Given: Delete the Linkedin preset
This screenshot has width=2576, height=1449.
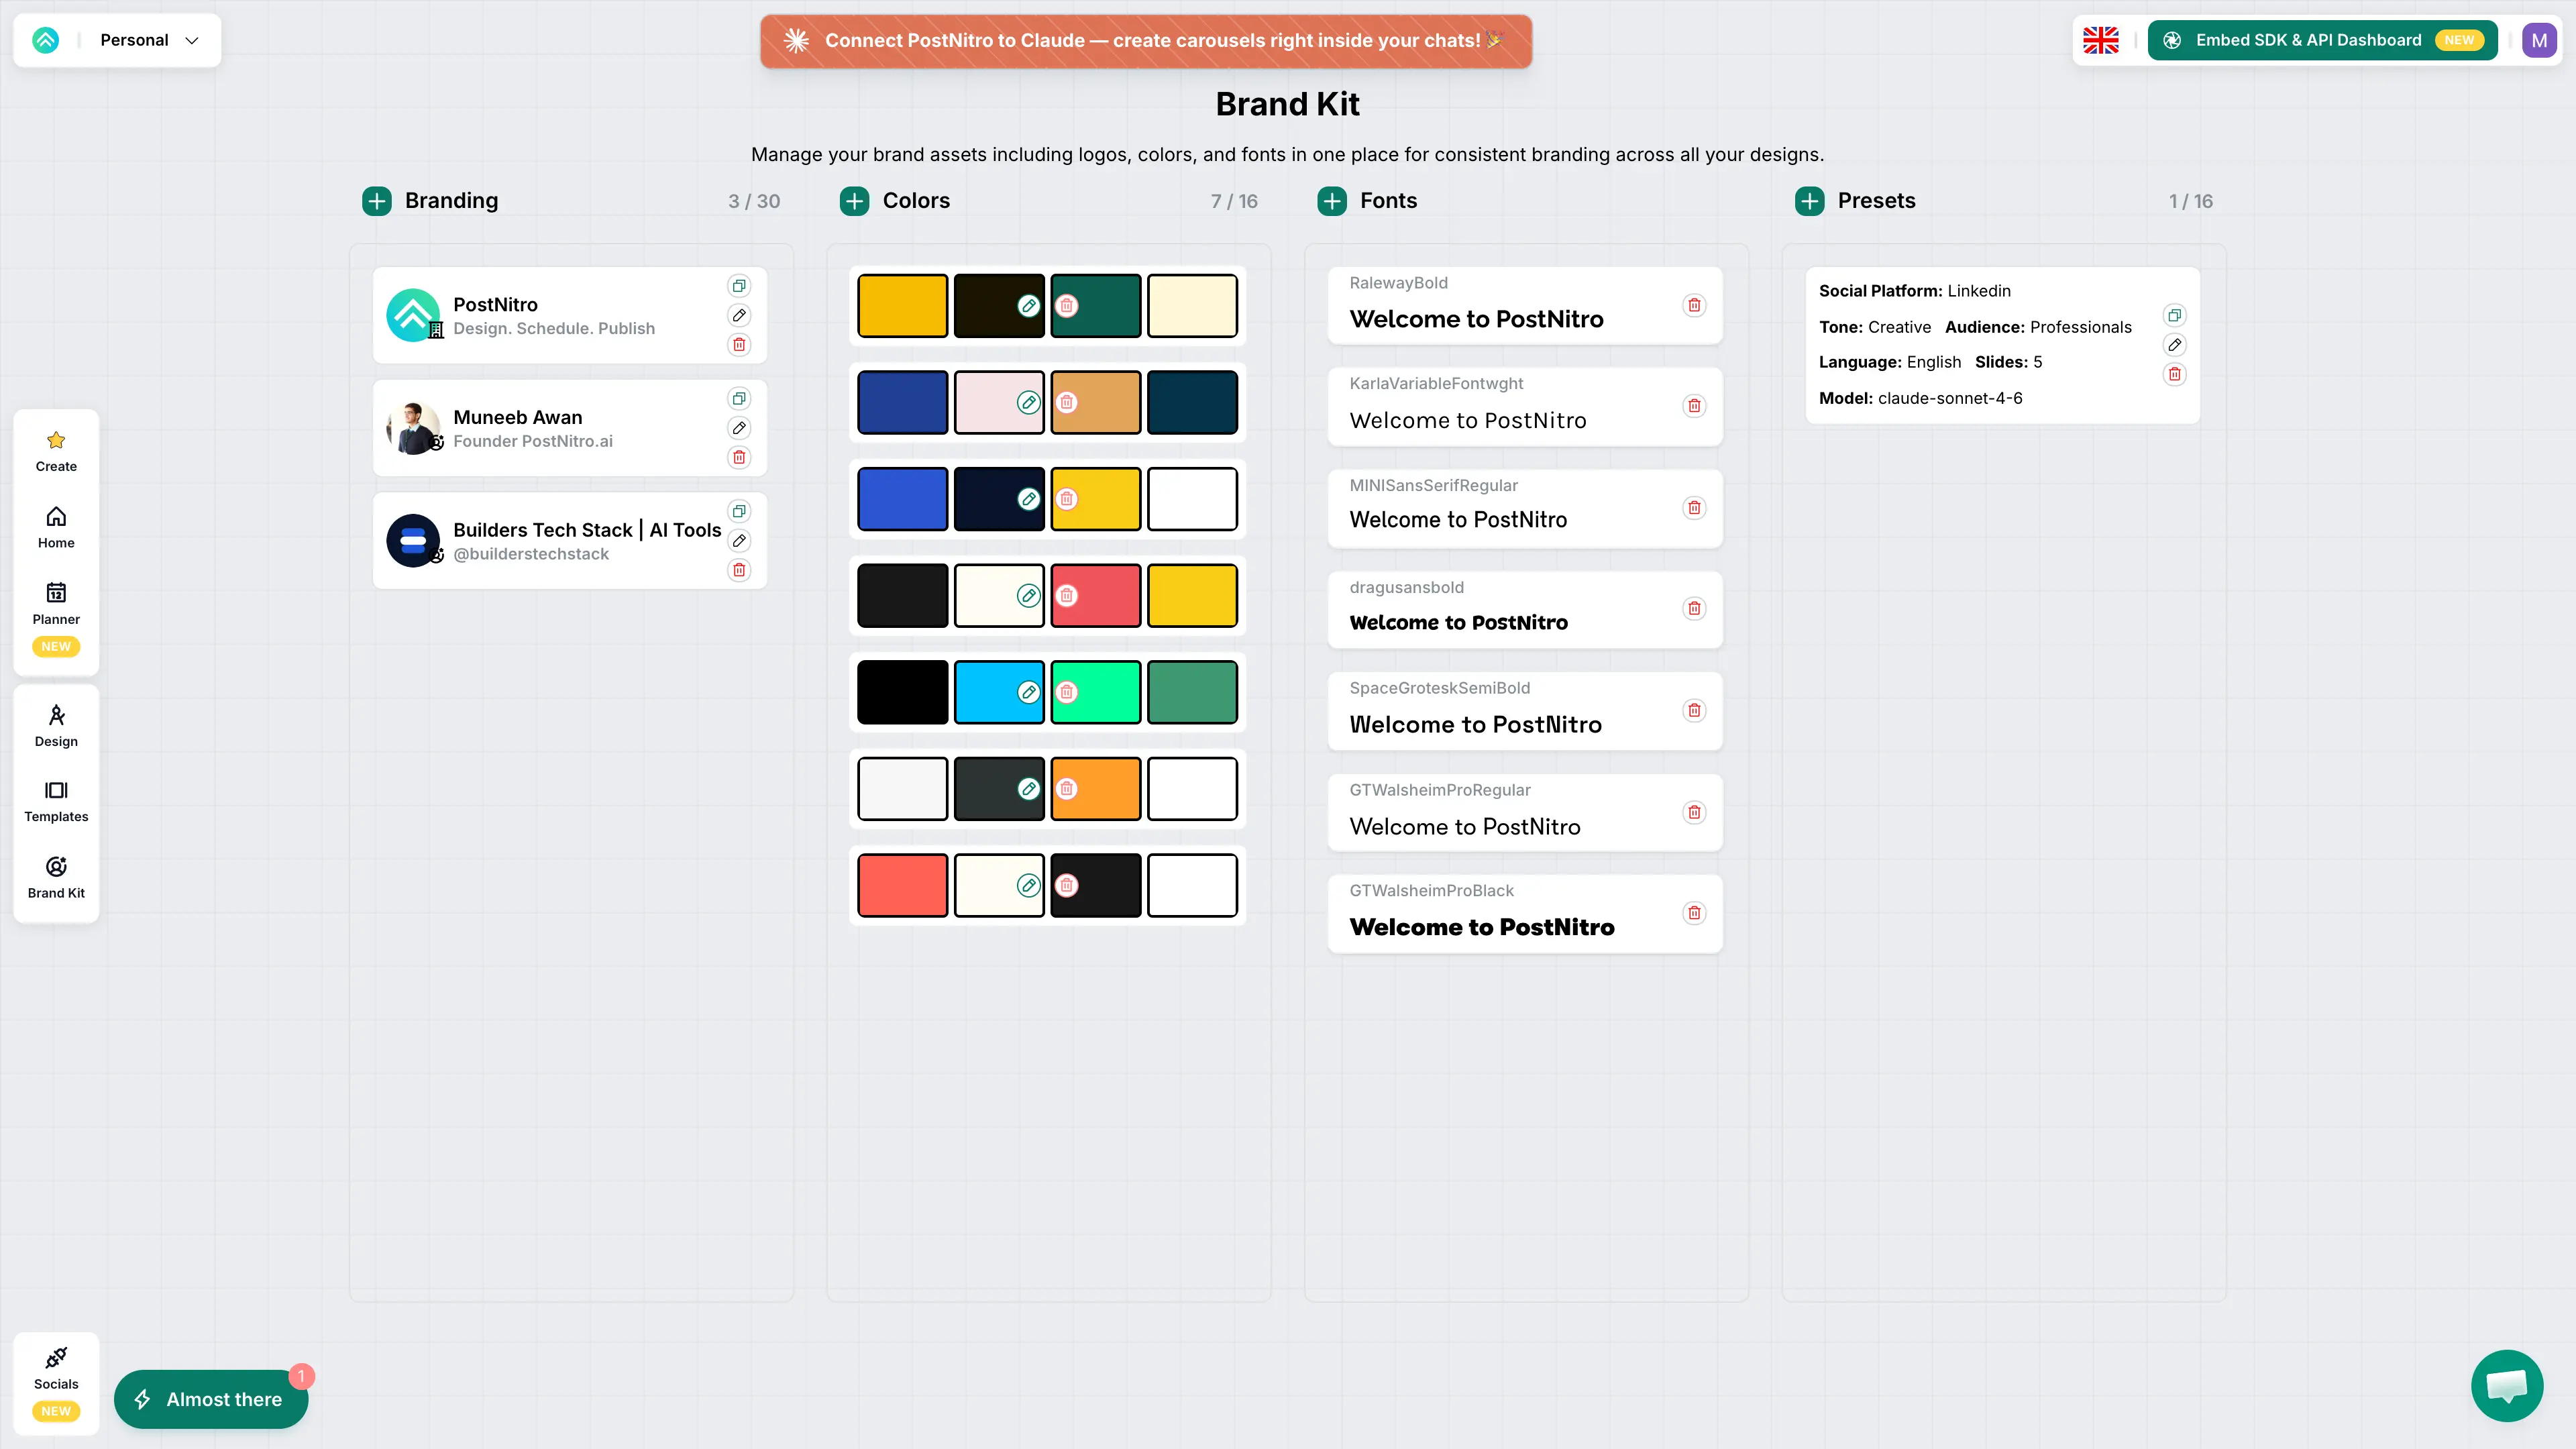Looking at the screenshot, I should pos(2174,375).
